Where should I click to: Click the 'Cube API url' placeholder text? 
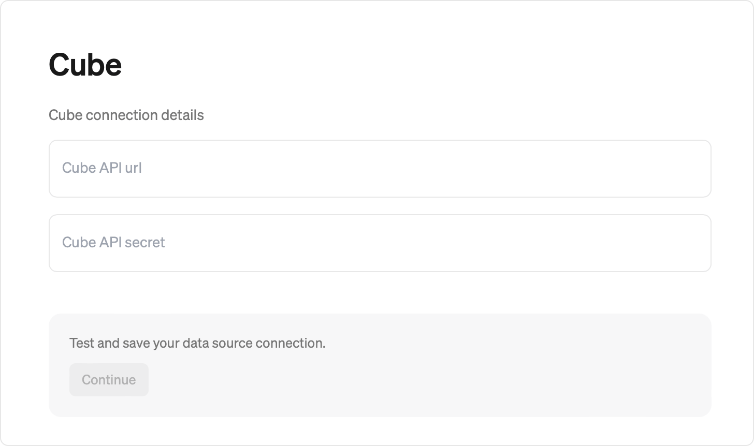click(x=102, y=168)
